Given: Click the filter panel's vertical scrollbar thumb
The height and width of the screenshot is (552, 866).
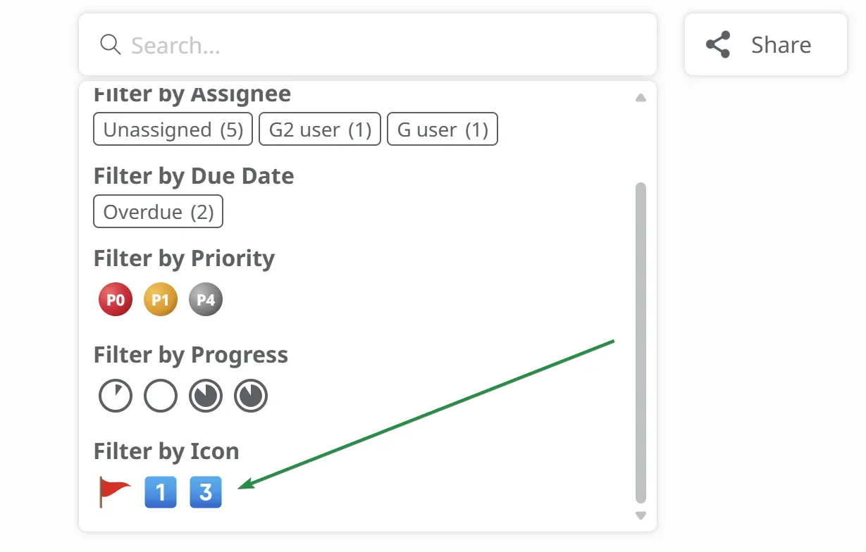Looking at the screenshot, I should [x=641, y=341].
